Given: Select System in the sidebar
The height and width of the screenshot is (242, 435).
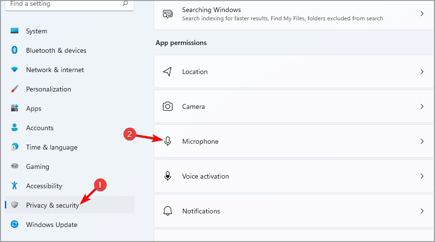Looking at the screenshot, I should [37, 31].
